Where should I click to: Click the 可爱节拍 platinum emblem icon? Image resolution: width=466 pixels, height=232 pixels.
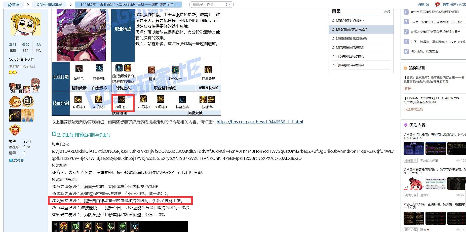tap(99, 68)
